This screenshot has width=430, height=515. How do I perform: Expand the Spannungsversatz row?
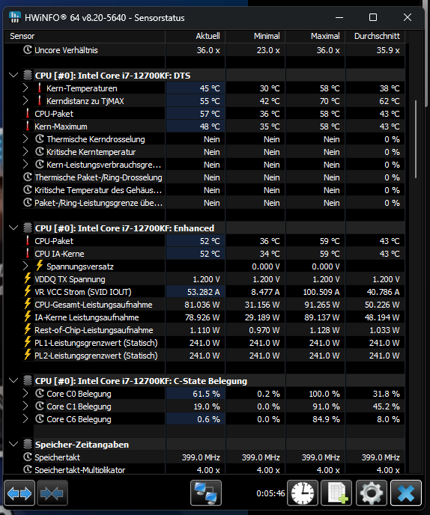25,266
